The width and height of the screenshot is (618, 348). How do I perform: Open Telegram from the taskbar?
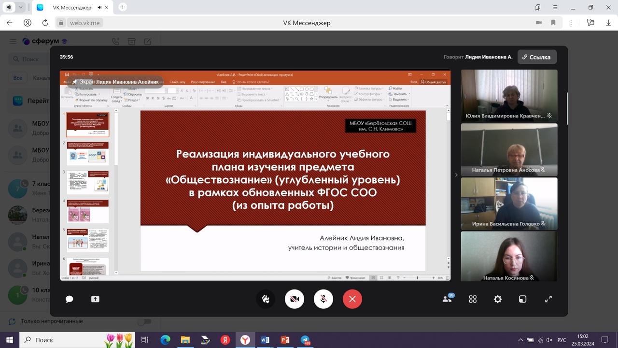click(x=305, y=340)
